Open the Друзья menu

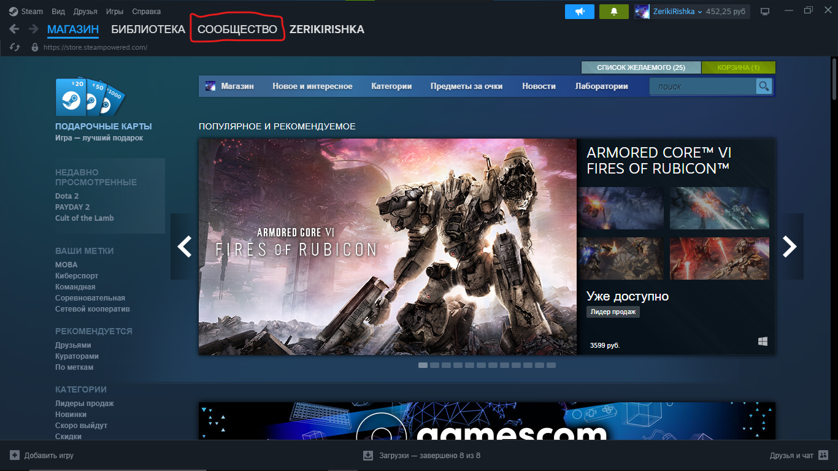tap(85, 11)
